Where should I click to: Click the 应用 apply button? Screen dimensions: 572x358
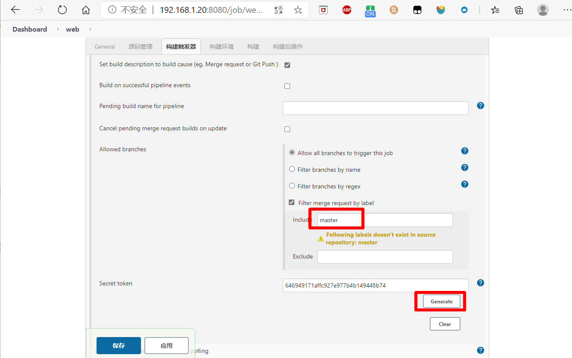click(167, 346)
